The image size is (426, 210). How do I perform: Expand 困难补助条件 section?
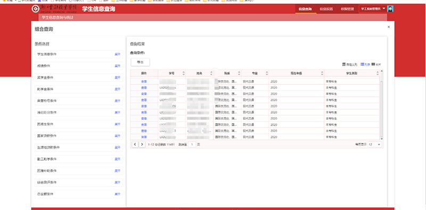coord(117,171)
